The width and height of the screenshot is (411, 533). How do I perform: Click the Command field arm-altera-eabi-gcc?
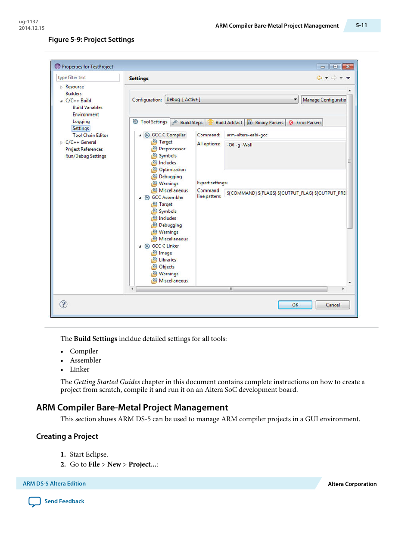(x=285, y=135)
